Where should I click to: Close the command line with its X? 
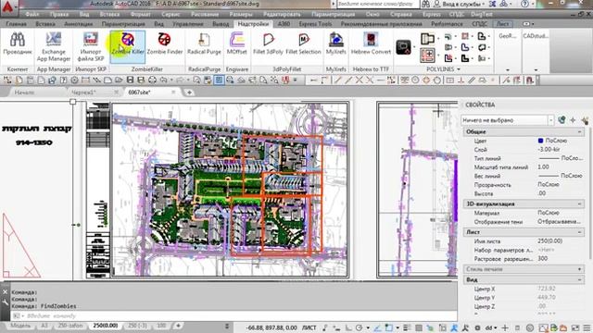5,292
